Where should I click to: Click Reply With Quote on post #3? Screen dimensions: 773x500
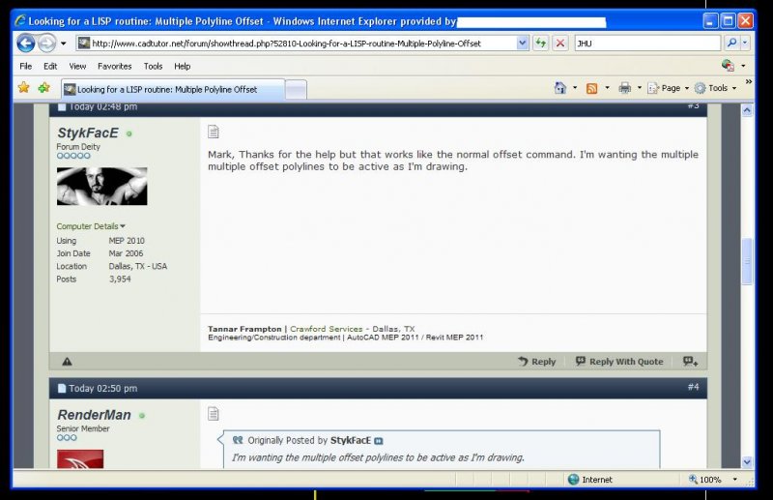(619, 362)
